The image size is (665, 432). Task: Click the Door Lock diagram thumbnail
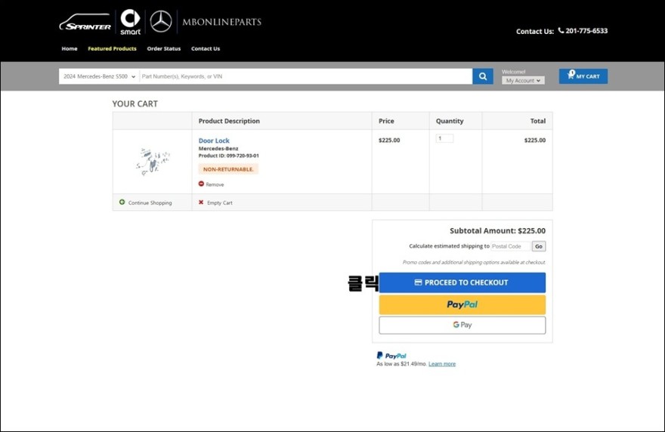pyautogui.click(x=153, y=162)
